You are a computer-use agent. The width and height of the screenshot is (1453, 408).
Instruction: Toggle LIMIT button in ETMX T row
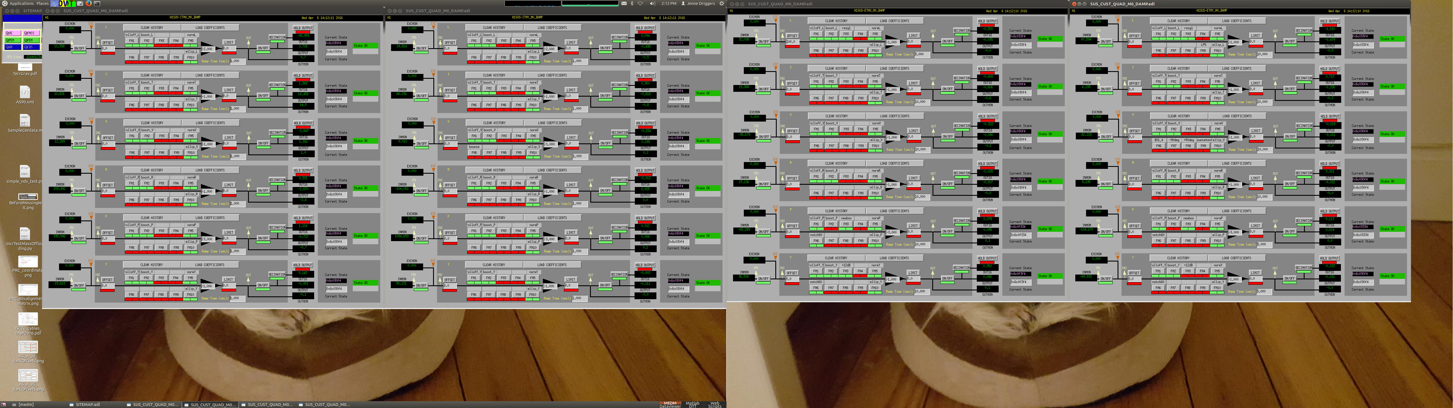(x=913, y=83)
